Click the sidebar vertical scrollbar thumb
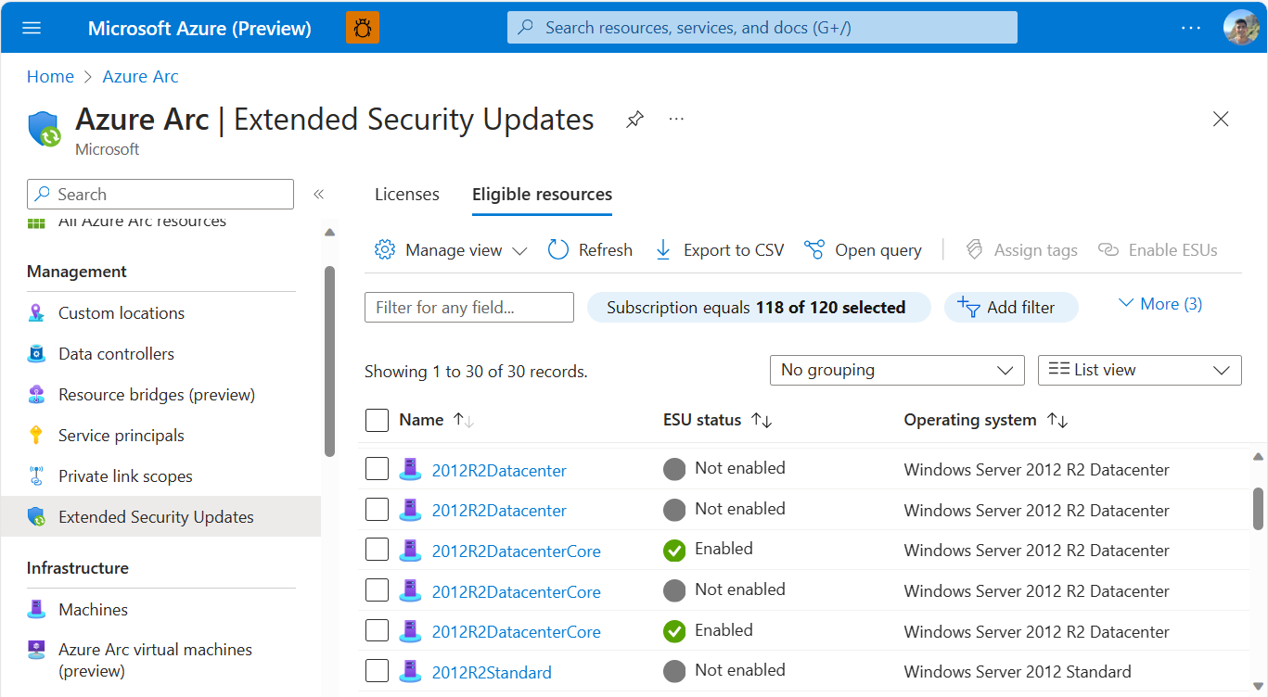The image size is (1268, 697). pyautogui.click(x=329, y=361)
